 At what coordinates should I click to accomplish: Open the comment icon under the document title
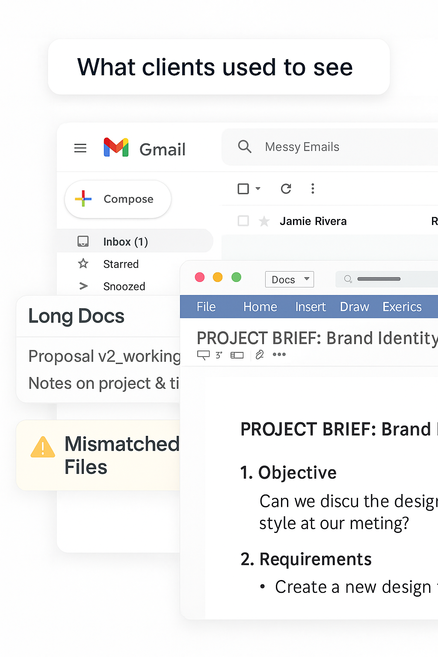coord(203,355)
